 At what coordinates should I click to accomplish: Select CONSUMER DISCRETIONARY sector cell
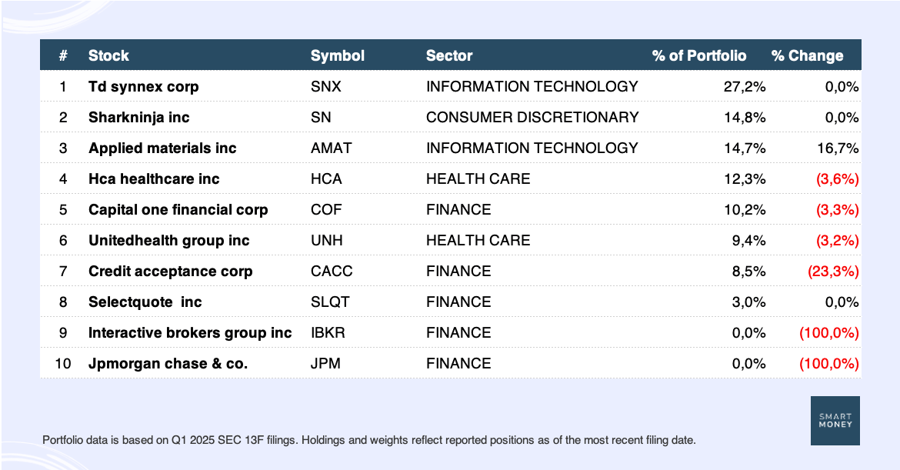click(x=532, y=117)
